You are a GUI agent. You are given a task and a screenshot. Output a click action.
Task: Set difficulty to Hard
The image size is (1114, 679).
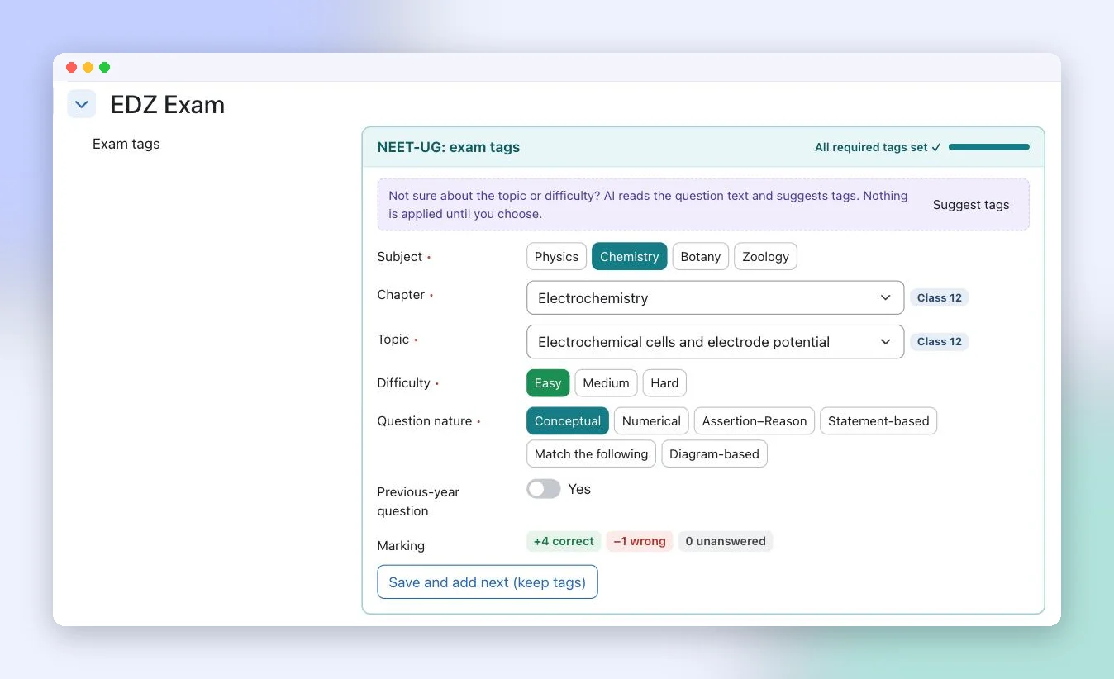[x=664, y=382]
